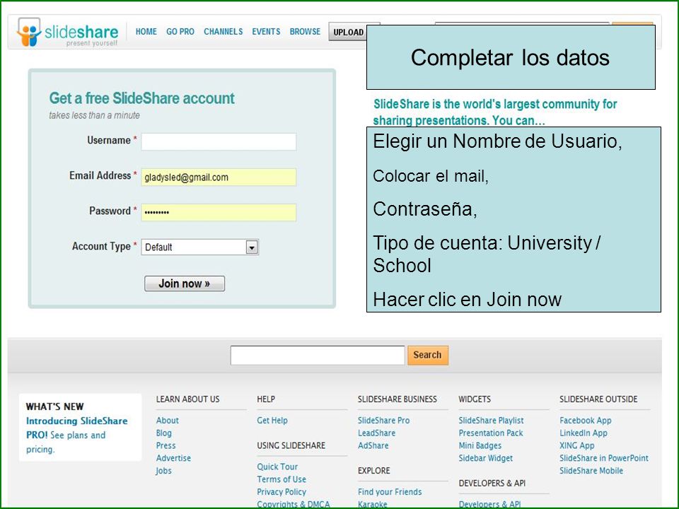Click the orange Search button
Viewport: 679px width, 509px height.
point(427,355)
